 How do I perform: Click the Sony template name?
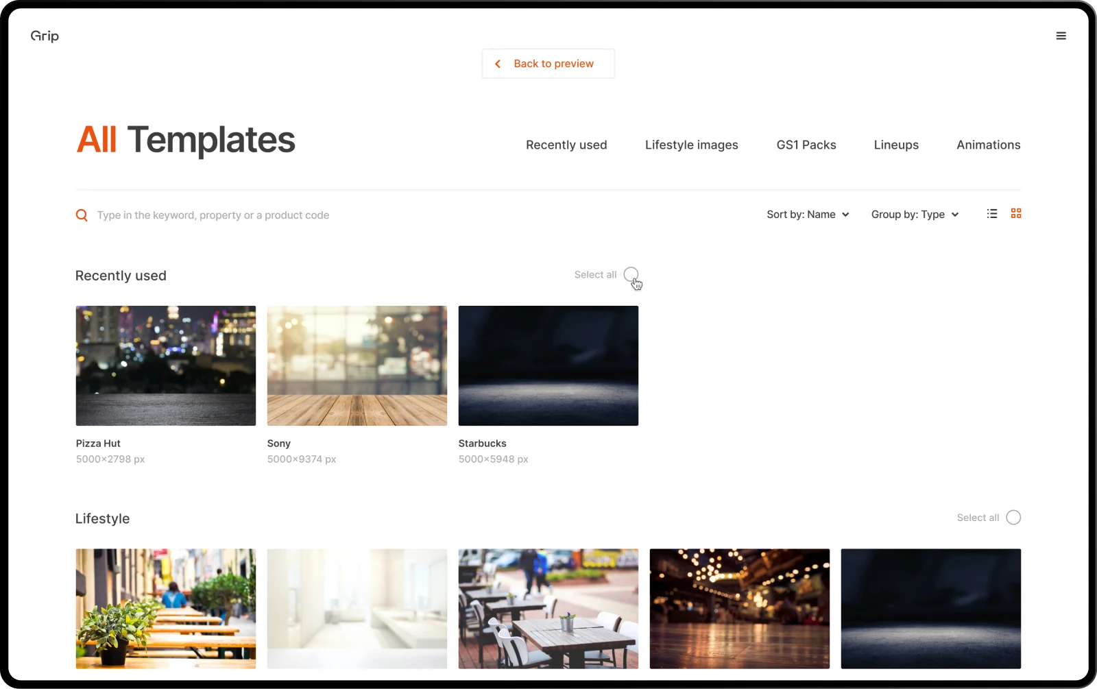[x=279, y=444]
